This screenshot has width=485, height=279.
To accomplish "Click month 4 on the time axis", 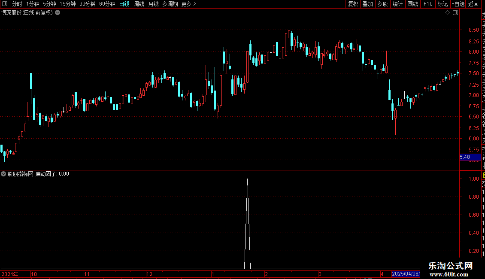I will (382, 274).
